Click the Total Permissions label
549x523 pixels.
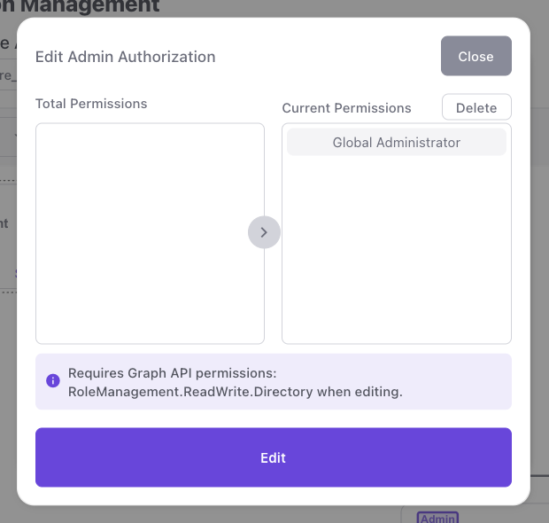(x=91, y=104)
